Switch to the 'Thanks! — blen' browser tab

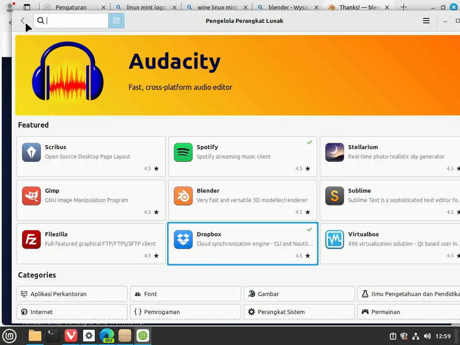point(358,7)
